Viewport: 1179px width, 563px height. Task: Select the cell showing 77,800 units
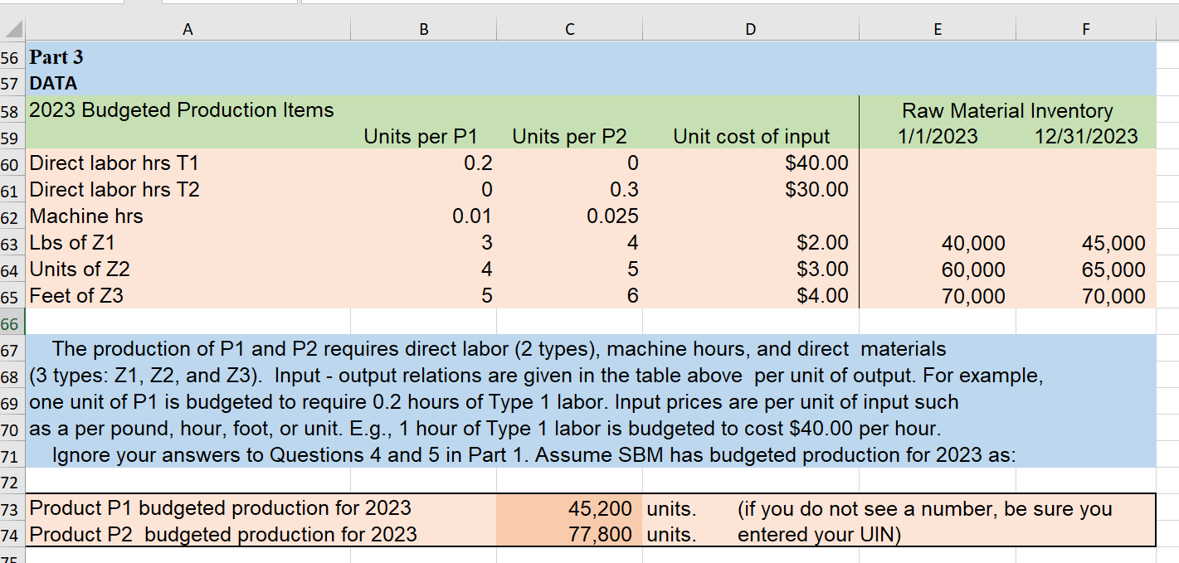(570, 535)
